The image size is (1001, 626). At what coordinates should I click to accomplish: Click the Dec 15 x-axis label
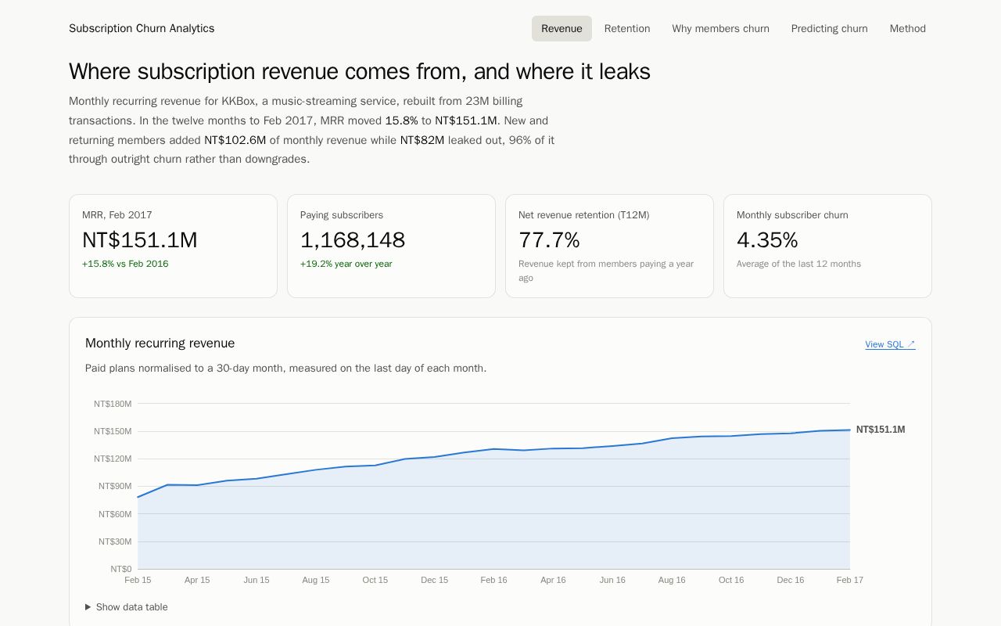point(435,580)
